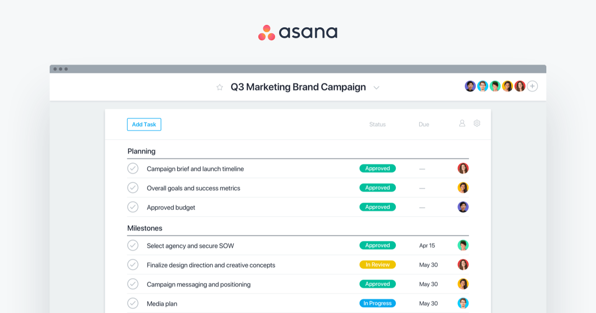
Task: Click assignee avatar on Approved budget task
Action: pos(463,207)
